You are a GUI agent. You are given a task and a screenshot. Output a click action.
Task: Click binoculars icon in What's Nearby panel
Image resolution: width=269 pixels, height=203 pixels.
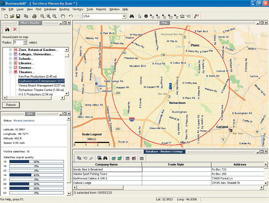7,29
